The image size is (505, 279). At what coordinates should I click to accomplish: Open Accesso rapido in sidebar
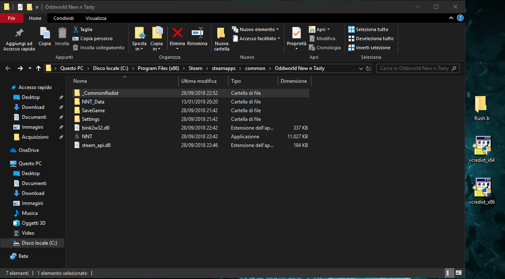click(x=31, y=87)
